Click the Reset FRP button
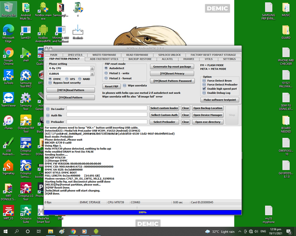296x236 pixels. tap(112, 86)
